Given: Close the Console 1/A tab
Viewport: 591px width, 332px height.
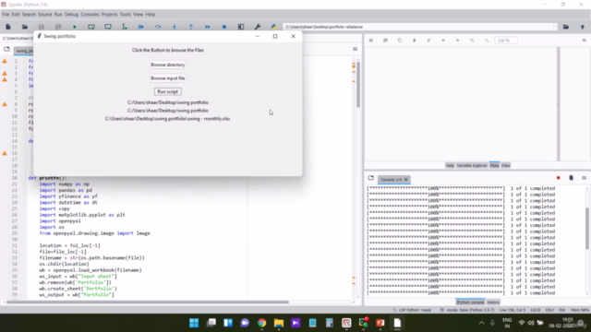Looking at the screenshot, I should [x=406, y=180].
